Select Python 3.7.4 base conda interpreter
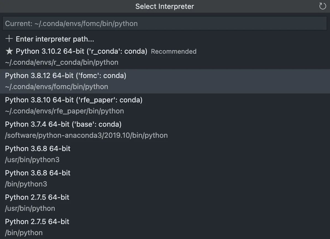330x239 pixels. pyautogui.click(x=165, y=130)
